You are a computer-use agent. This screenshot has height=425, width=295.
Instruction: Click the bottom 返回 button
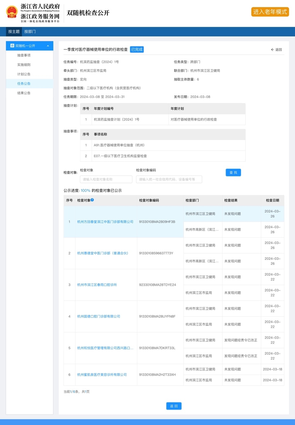coord(174,406)
